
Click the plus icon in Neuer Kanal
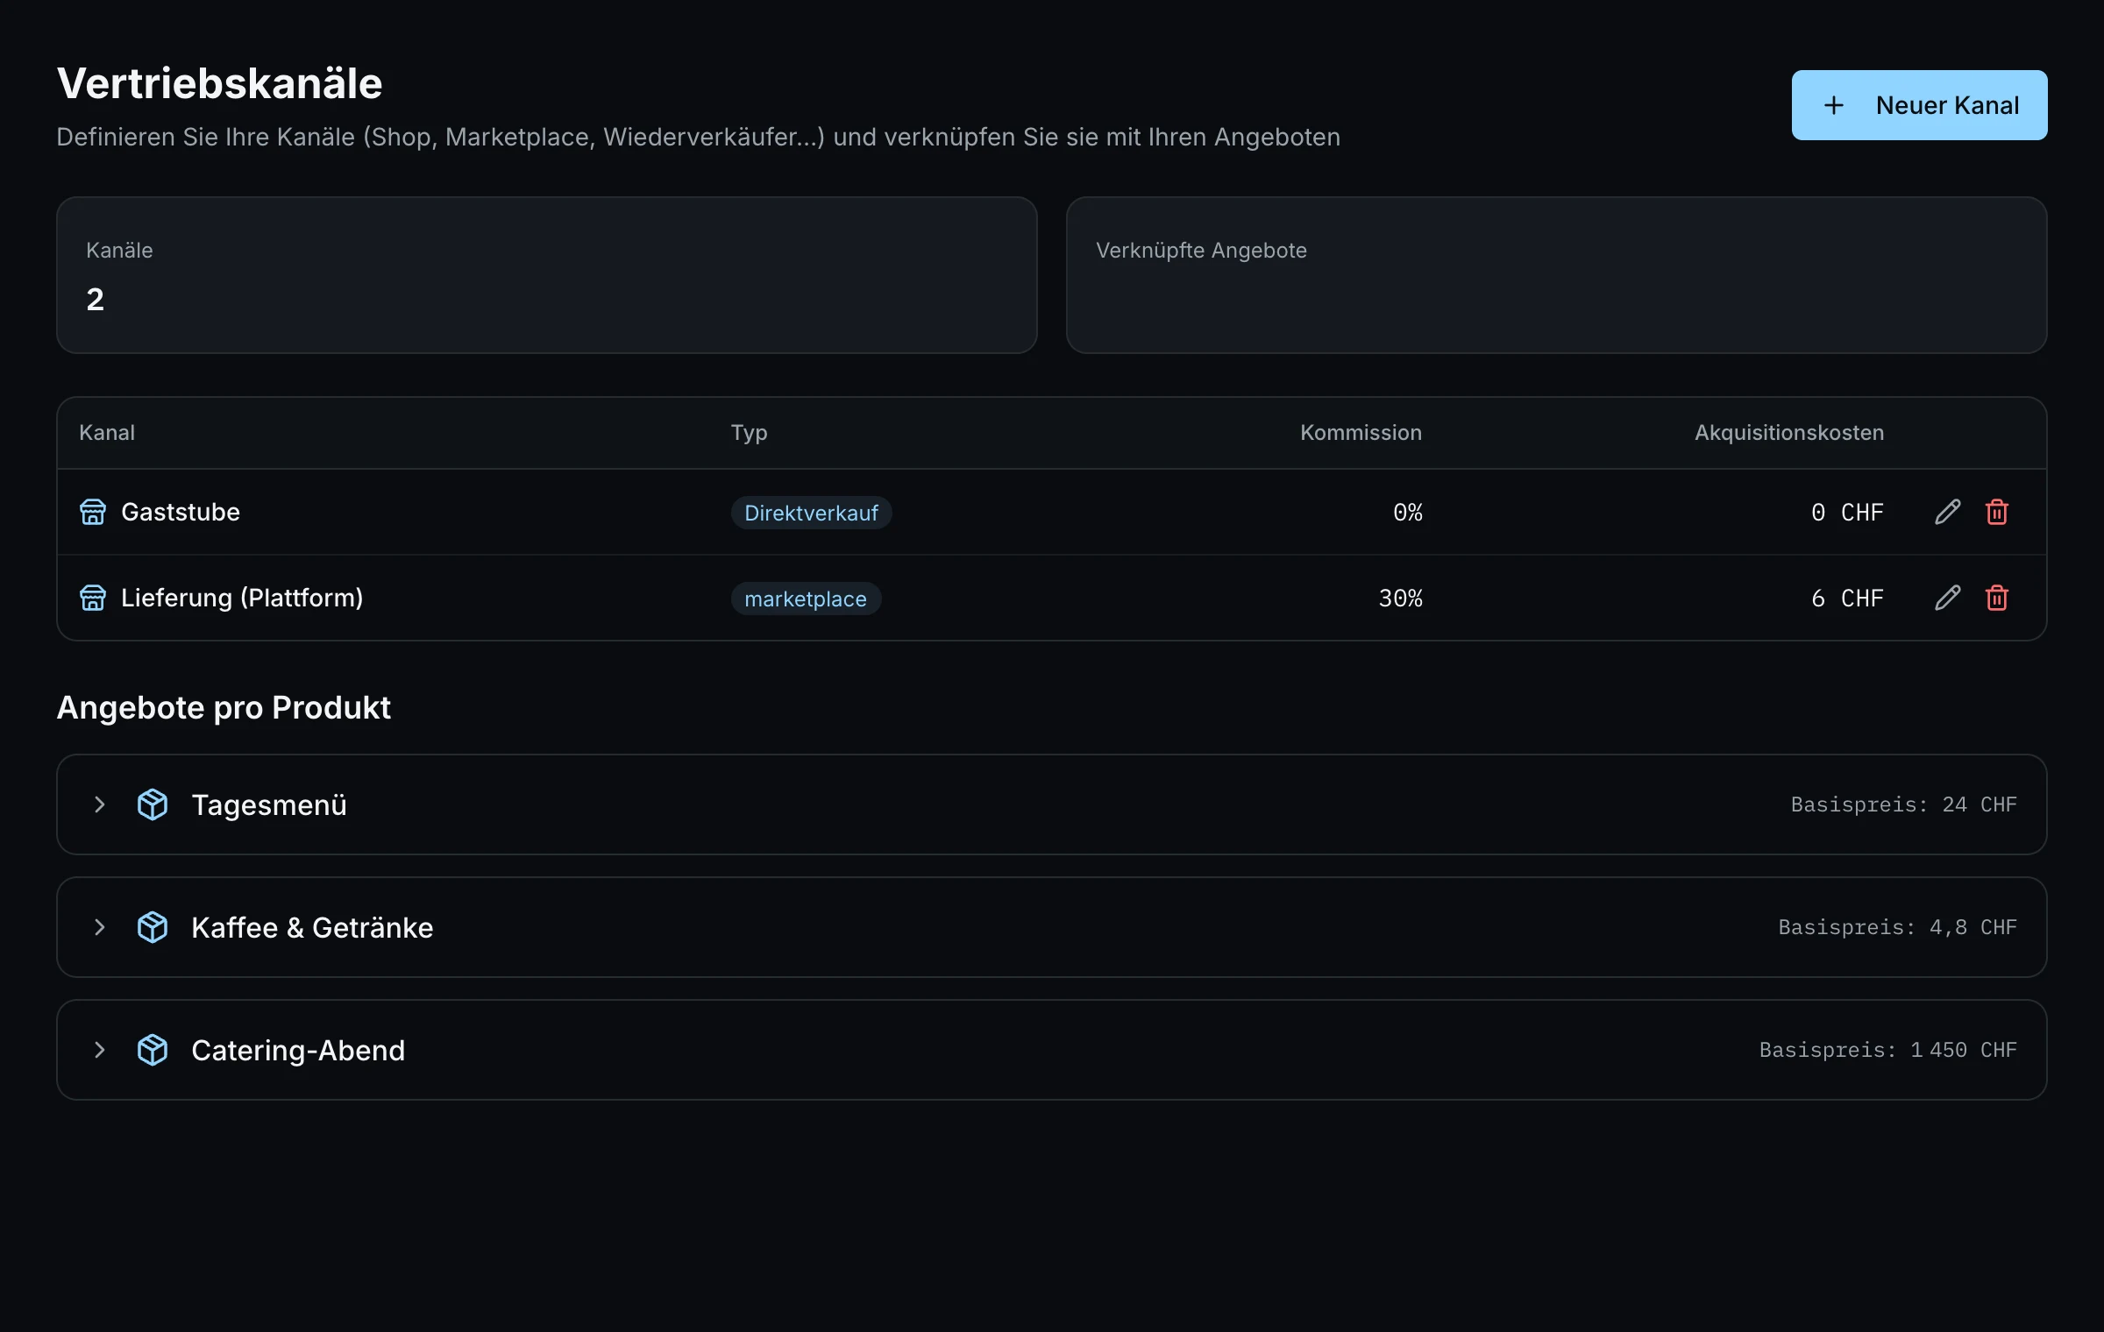(x=1834, y=105)
